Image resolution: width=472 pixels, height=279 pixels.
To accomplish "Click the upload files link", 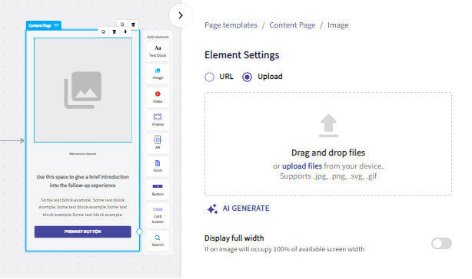I will [x=302, y=166].
